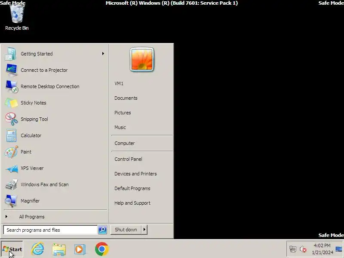The width and height of the screenshot is (344, 258).
Task: Open Control Panel
Action: pos(128,159)
